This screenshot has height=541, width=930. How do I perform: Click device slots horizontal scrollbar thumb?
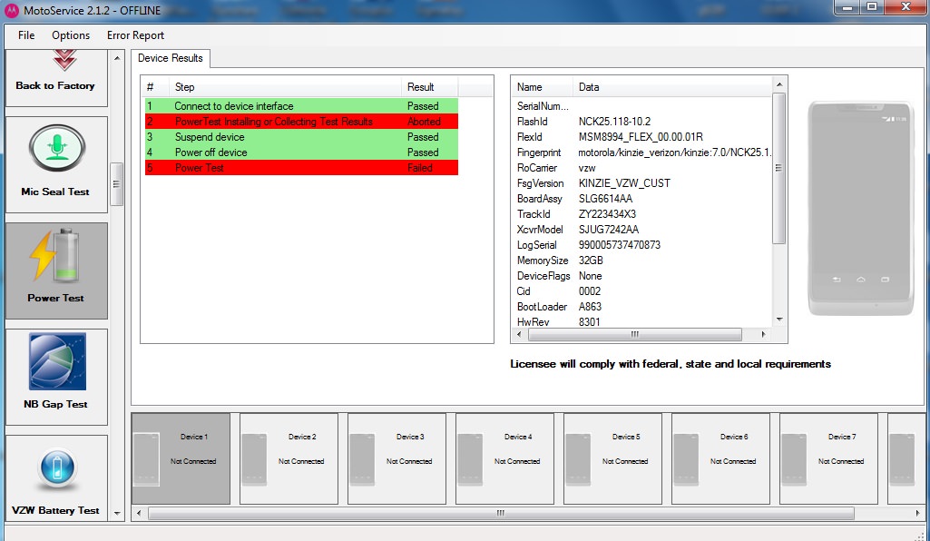point(501,513)
